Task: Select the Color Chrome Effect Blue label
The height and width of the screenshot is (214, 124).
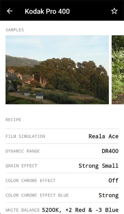Action: point(37,195)
